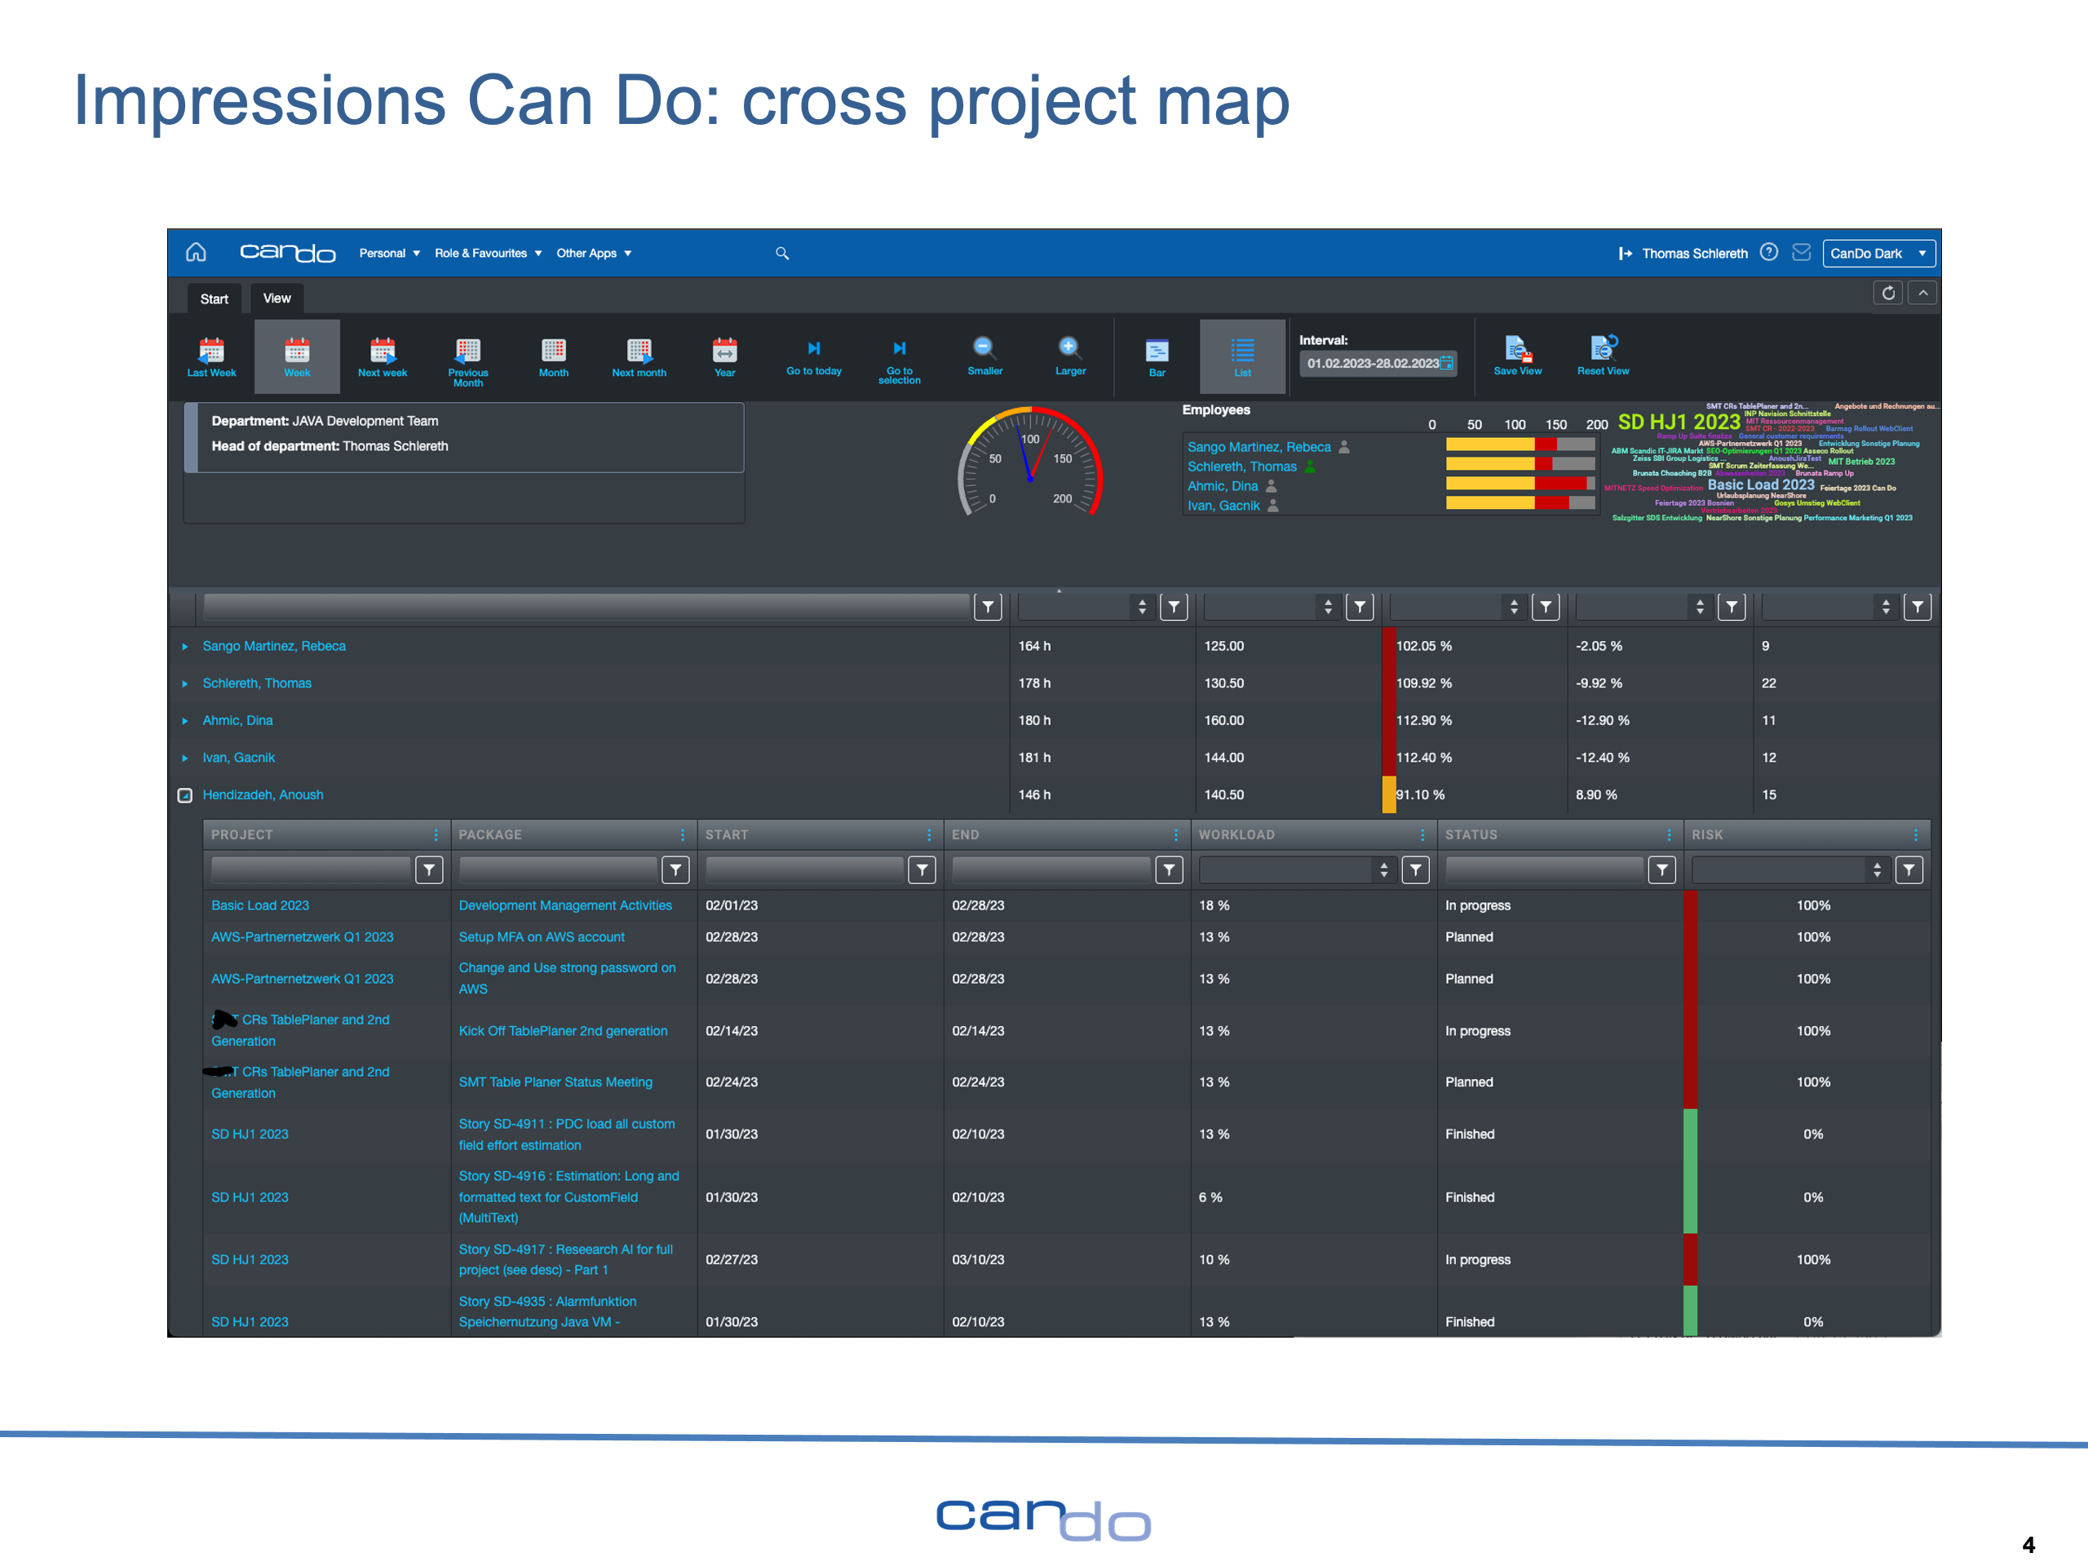This screenshot has height=1566, width=2088.
Task: Expand the Sango Martinez, Rebeca row
Action: 185,647
